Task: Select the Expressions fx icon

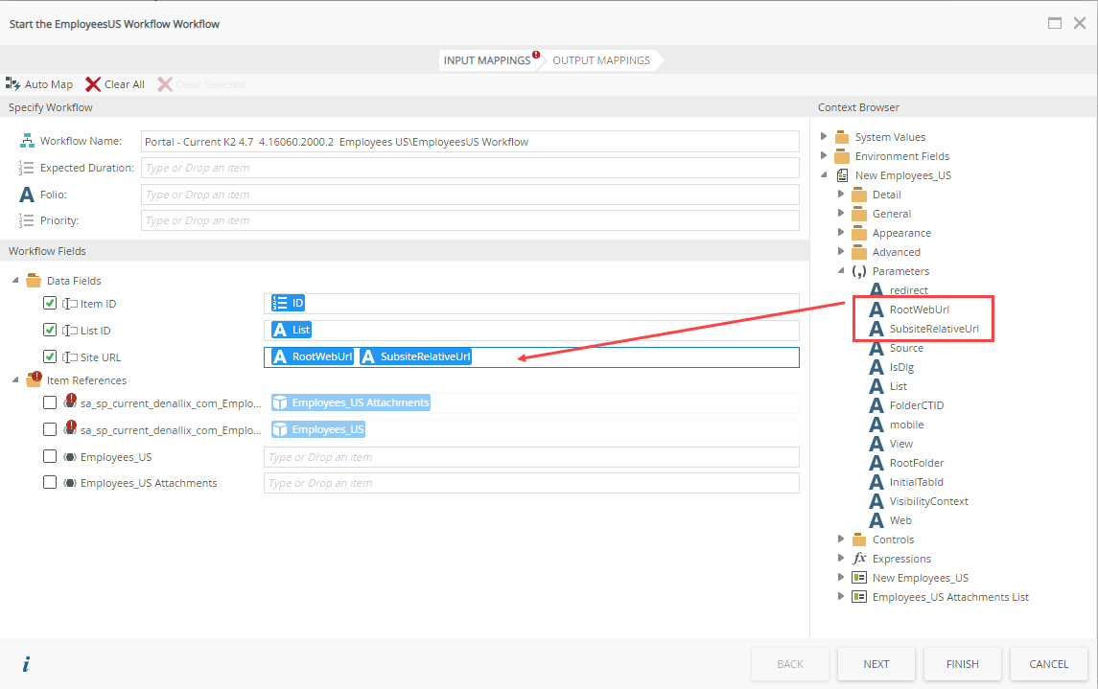Action: 859,559
